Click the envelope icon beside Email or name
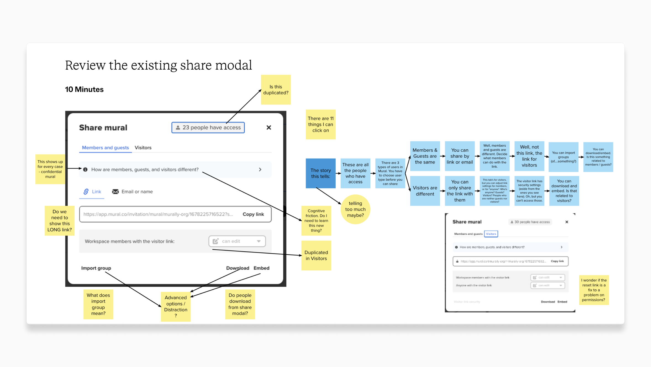The image size is (651, 367). (115, 192)
